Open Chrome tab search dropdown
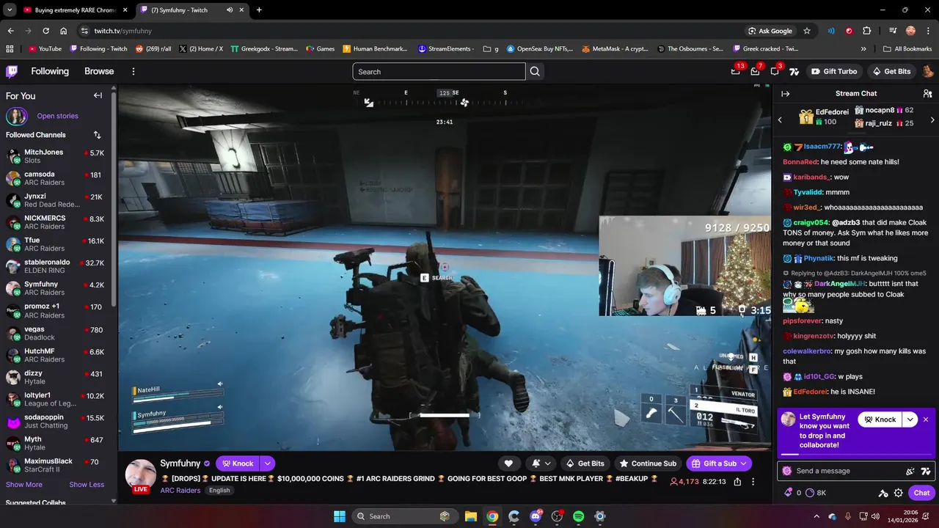The height and width of the screenshot is (528, 939). pos(9,10)
